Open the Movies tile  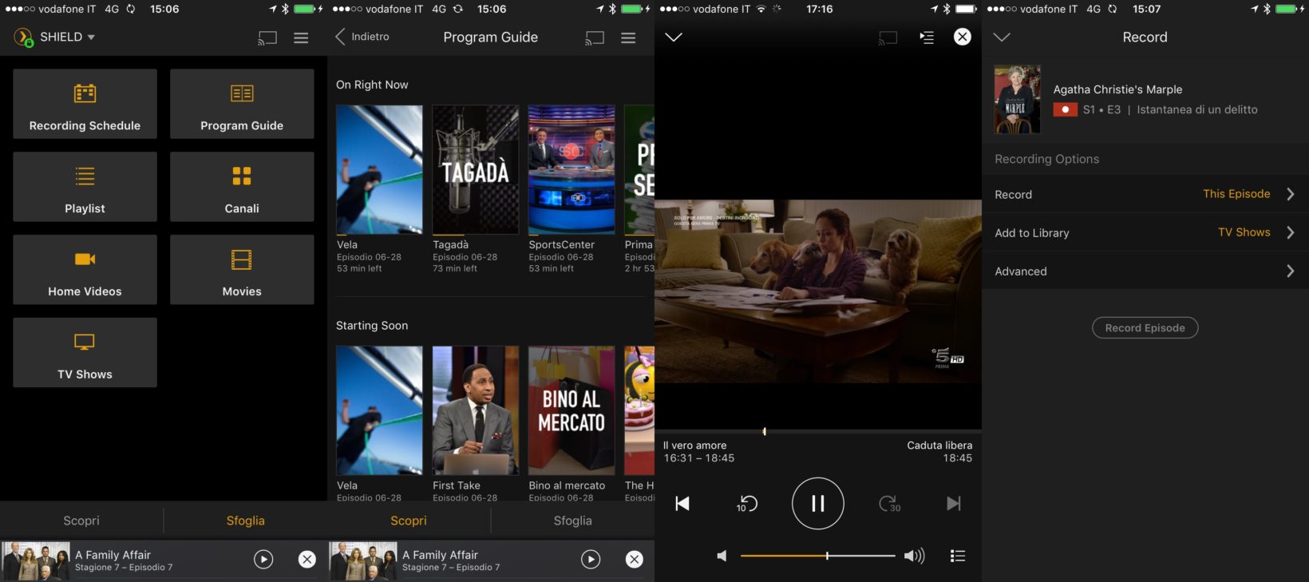(242, 270)
